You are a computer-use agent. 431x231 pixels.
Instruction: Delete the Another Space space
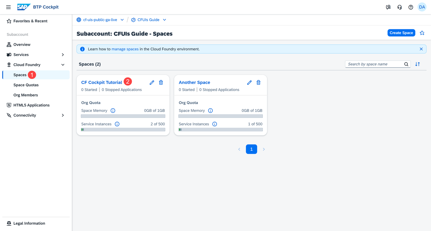point(259,82)
